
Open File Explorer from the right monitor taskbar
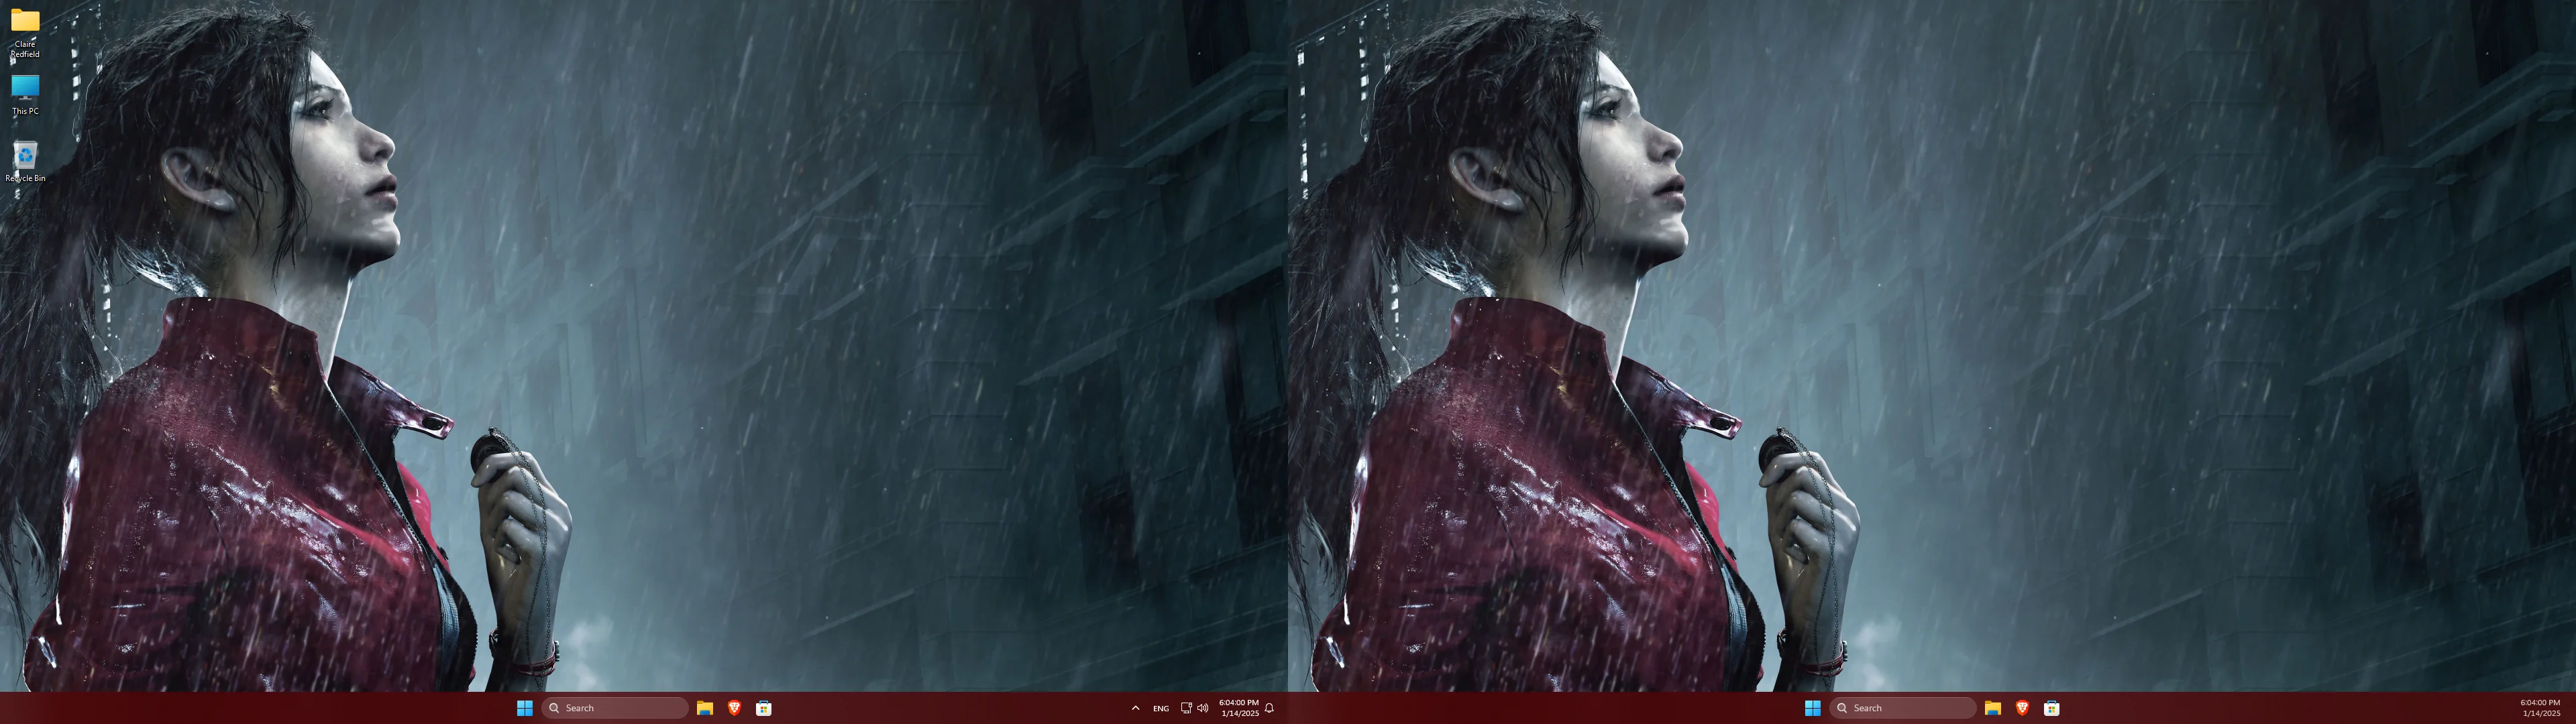(x=1993, y=708)
